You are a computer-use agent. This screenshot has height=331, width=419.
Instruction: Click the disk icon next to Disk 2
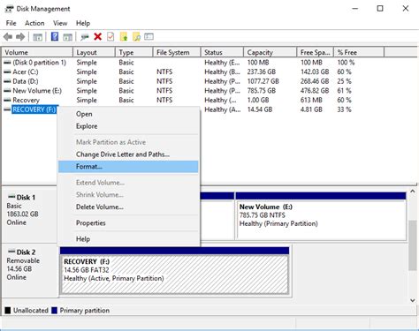click(11, 252)
